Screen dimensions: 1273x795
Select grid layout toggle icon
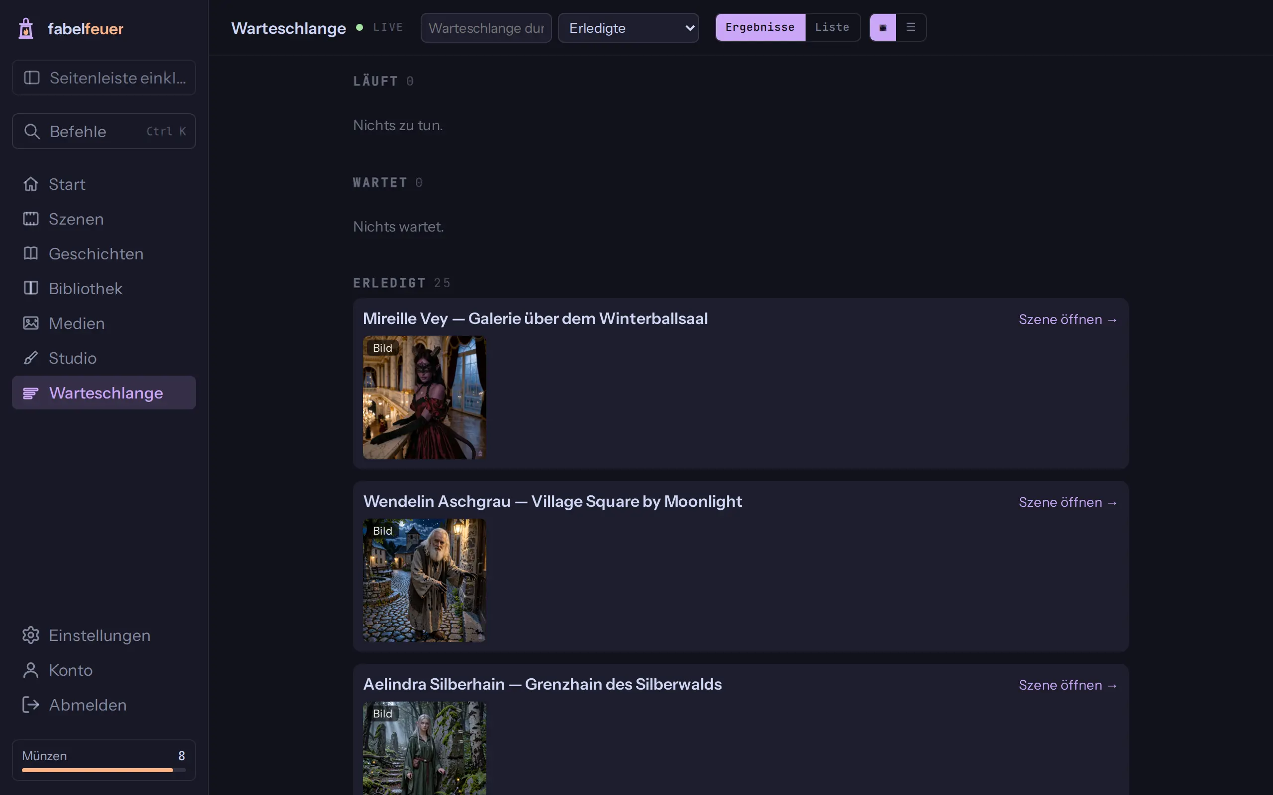pyautogui.click(x=883, y=27)
